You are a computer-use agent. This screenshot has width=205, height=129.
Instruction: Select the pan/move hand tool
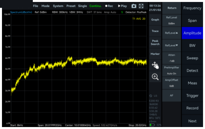[155, 65]
